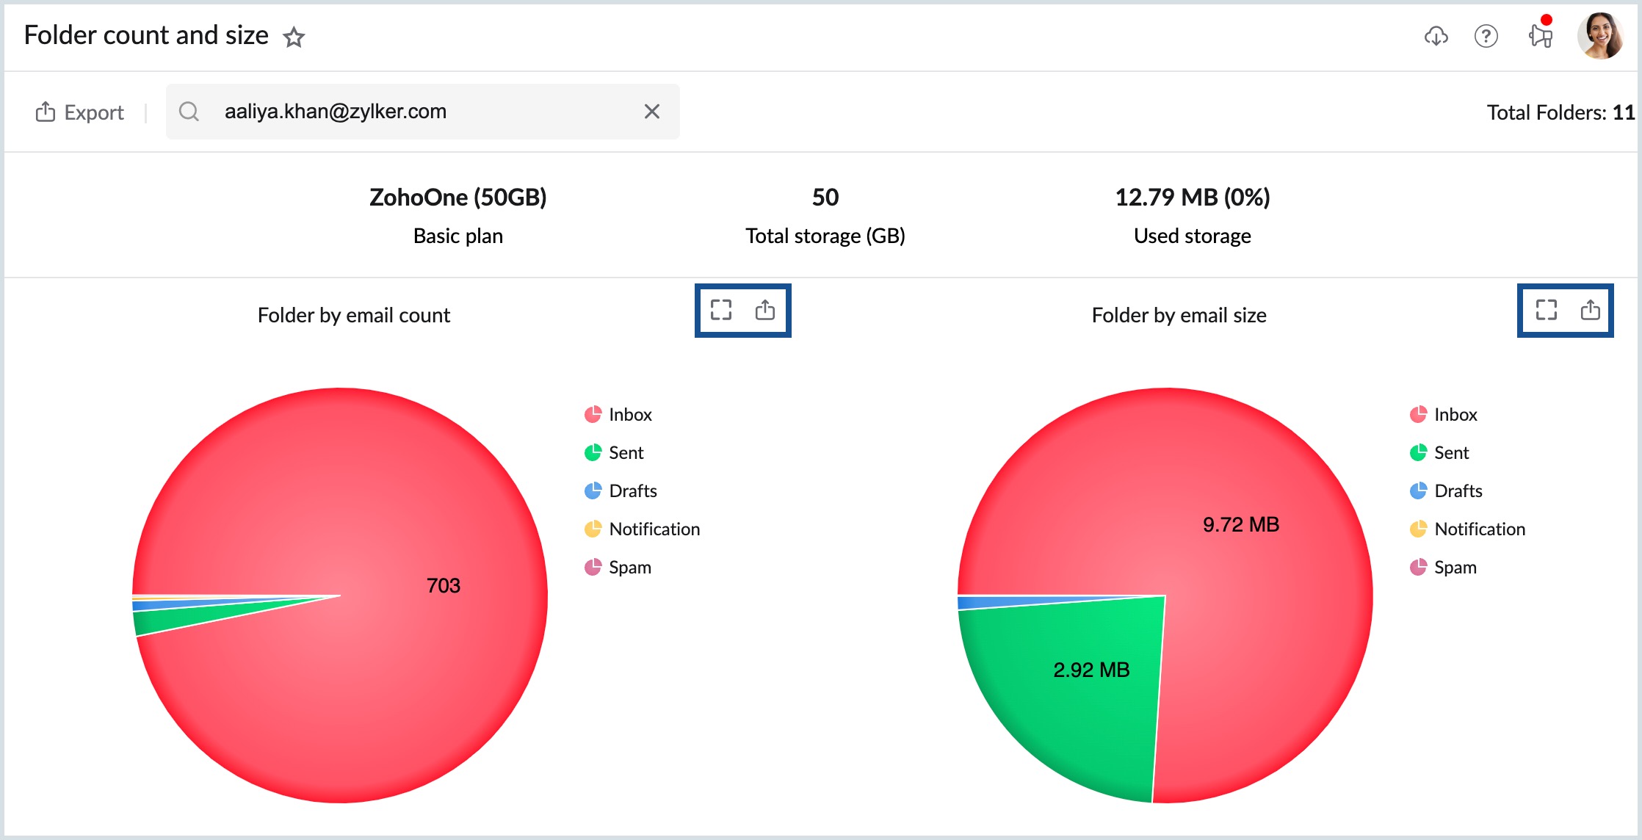
Task: Expand Folder by email size chart to fullscreen
Action: tap(1547, 311)
